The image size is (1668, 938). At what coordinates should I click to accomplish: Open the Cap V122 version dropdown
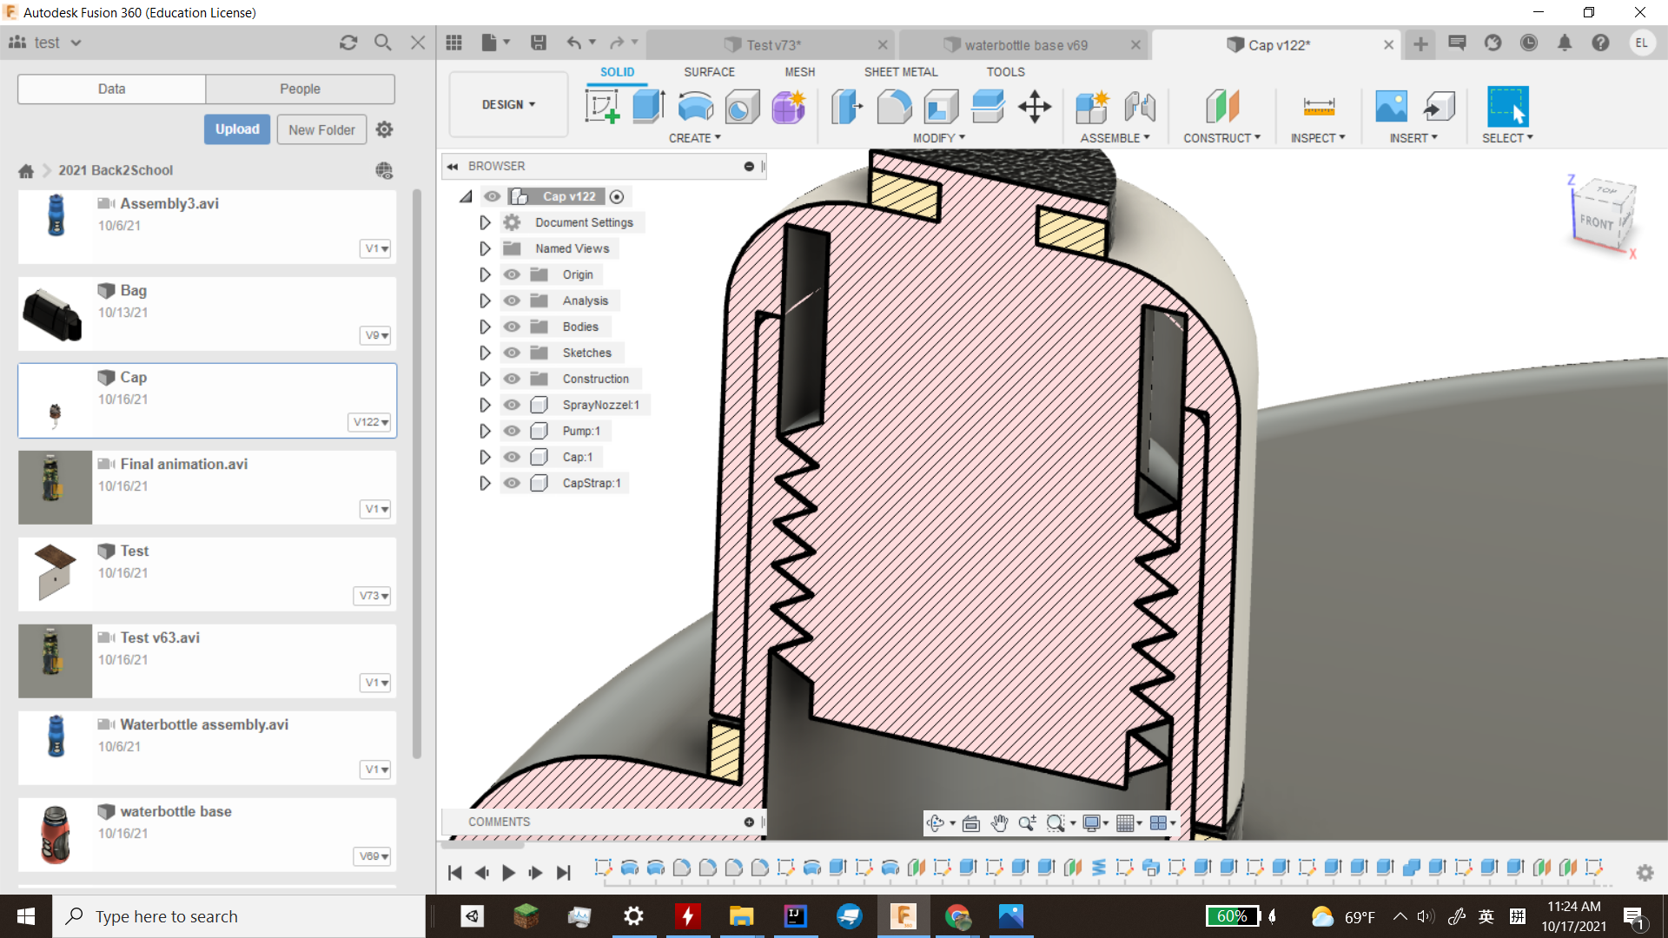coord(369,423)
